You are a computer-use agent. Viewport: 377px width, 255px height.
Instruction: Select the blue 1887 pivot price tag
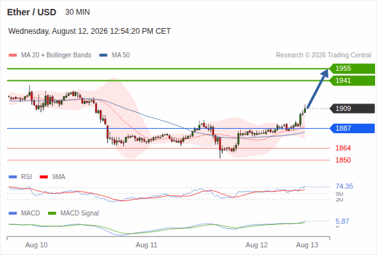[x=352, y=128]
